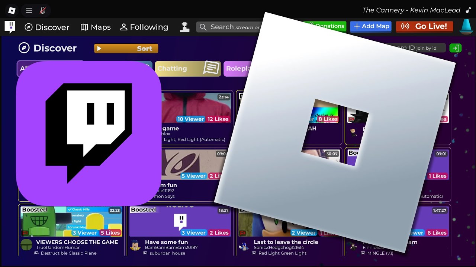Screen dimensions: 476x267
Task: Start streaming with the Go Live! button
Action: (424, 26)
